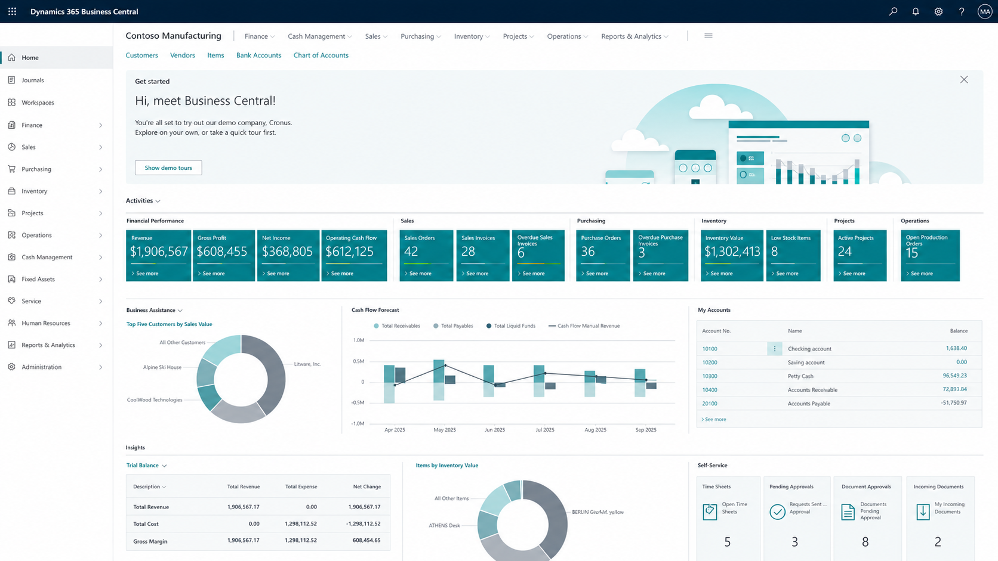
Task: Click the Purchasing cart icon in sidebar
Action: pyautogui.click(x=11, y=169)
